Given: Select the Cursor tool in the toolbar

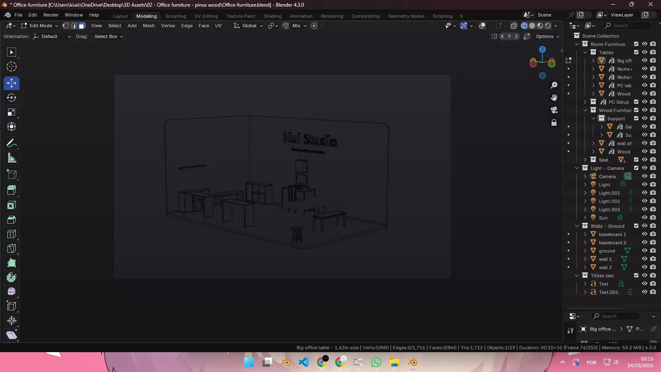Looking at the screenshot, I should coord(12,67).
